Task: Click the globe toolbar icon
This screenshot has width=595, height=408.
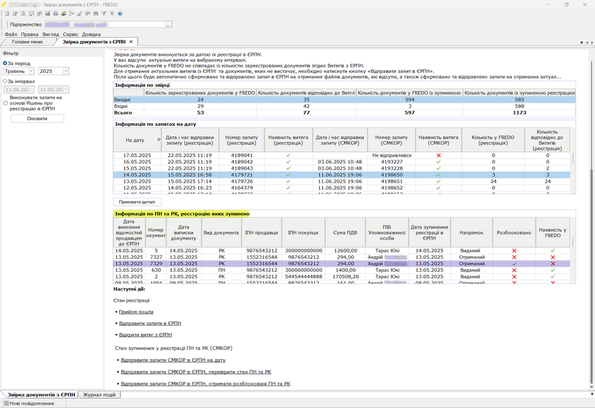Action: (63, 13)
